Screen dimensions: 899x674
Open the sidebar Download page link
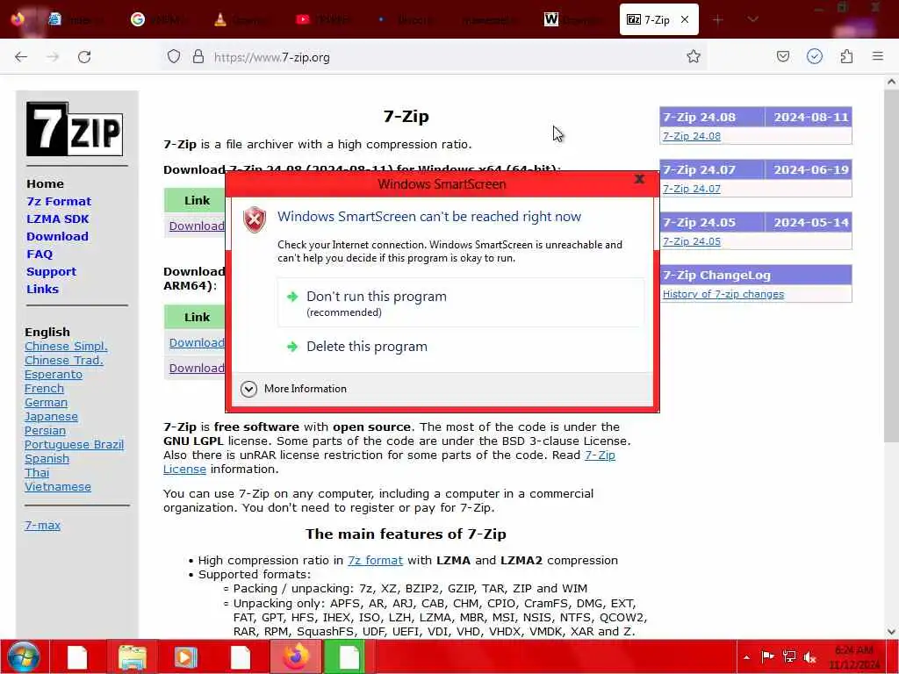57,236
